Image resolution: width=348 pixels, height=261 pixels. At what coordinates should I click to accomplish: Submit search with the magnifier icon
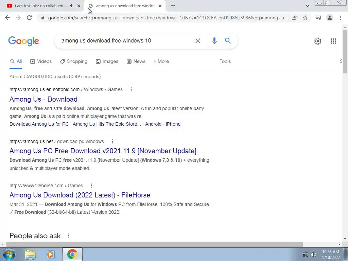pos(228,41)
